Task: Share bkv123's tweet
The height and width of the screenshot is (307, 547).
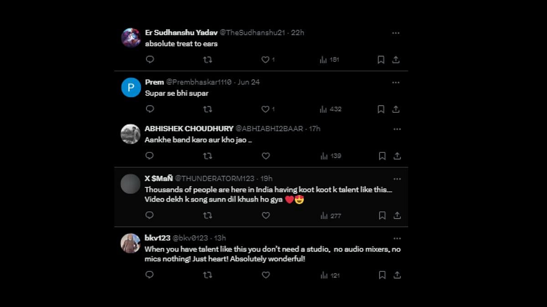Action: (x=397, y=275)
